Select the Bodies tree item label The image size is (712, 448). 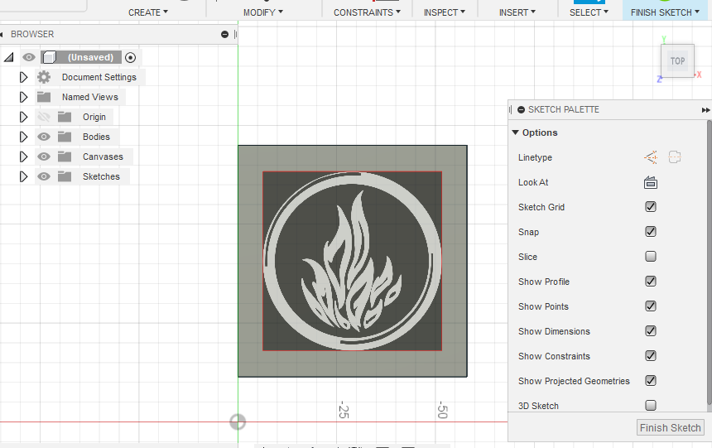click(96, 137)
